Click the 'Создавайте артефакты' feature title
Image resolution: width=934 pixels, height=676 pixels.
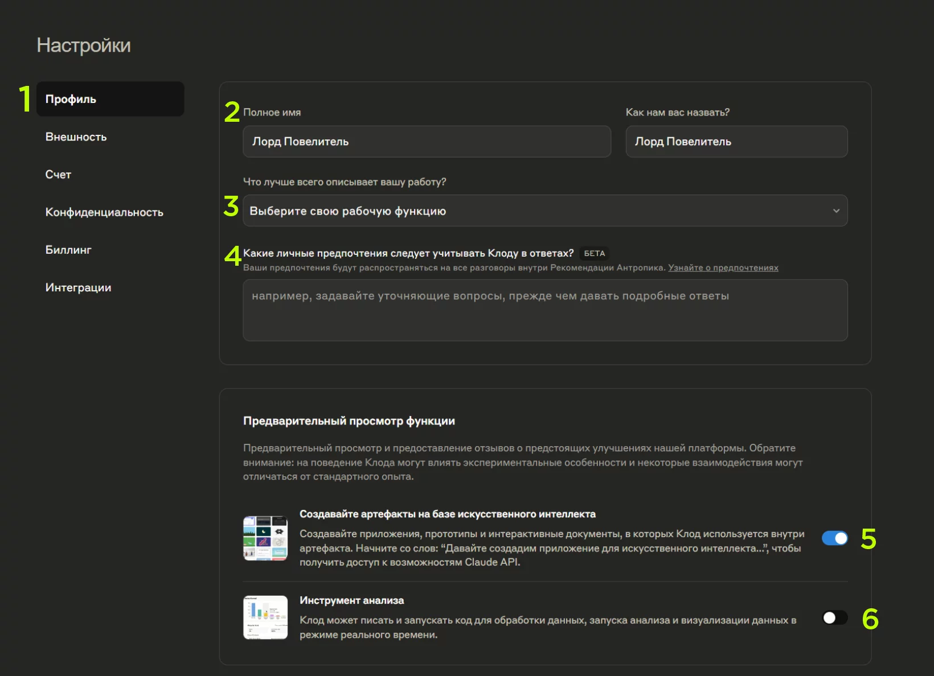point(447,514)
